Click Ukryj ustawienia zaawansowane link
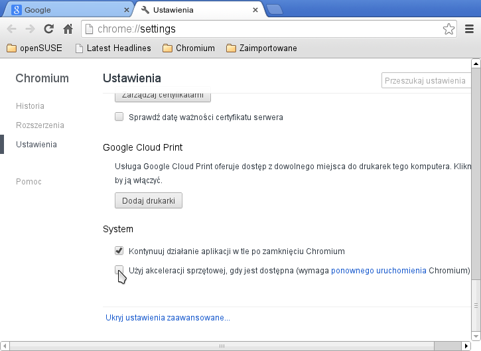This screenshot has height=351, width=481. point(168,318)
